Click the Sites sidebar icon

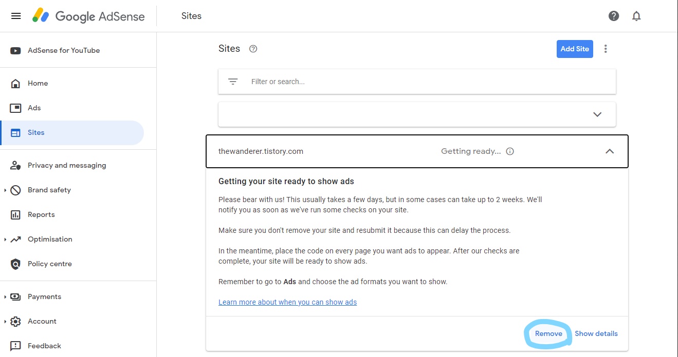pos(15,132)
